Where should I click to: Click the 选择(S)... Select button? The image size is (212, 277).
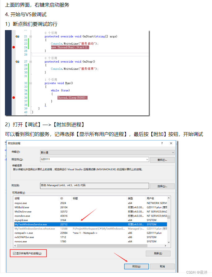click(x=162, y=186)
